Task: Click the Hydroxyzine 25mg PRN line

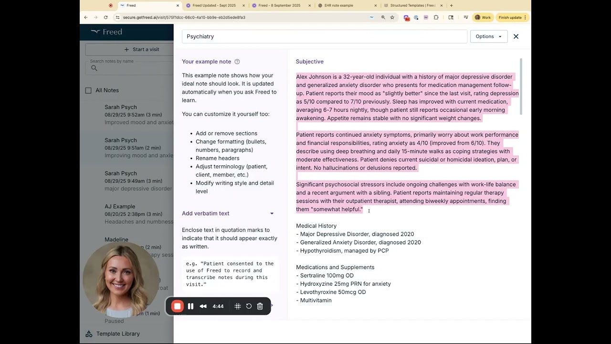Action: click(343, 284)
